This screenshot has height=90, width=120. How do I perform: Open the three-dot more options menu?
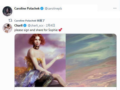click(x=115, y=8)
